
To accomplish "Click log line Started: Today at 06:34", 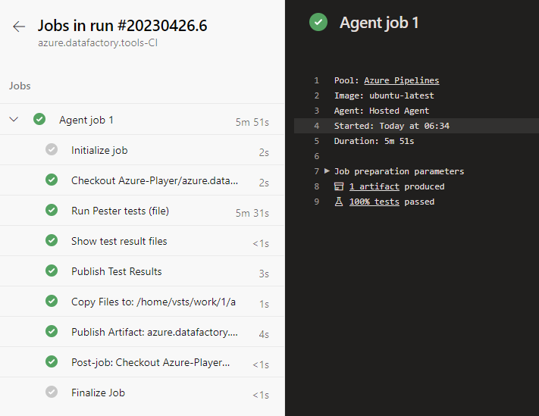I will tap(391, 126).
